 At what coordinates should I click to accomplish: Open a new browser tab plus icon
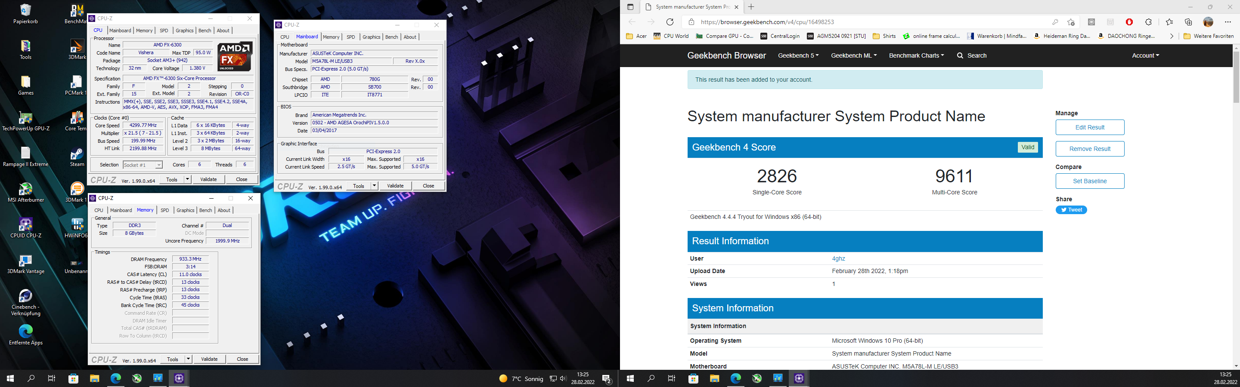(751, 7)
